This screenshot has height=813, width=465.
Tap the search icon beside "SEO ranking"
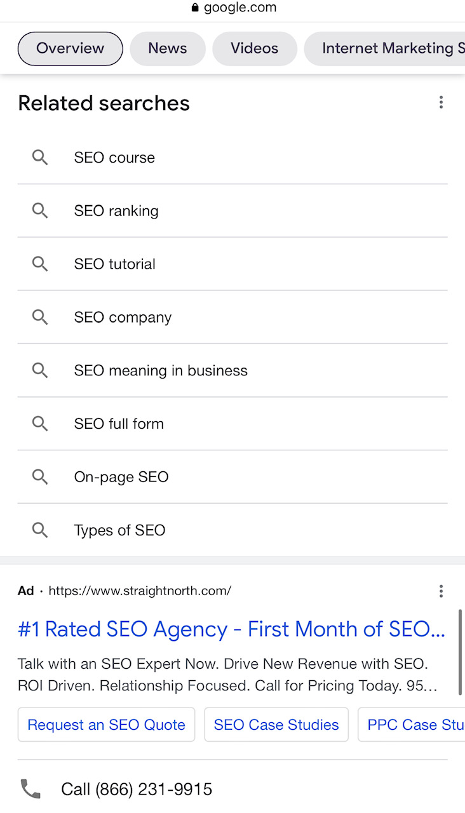coord(39,210)
